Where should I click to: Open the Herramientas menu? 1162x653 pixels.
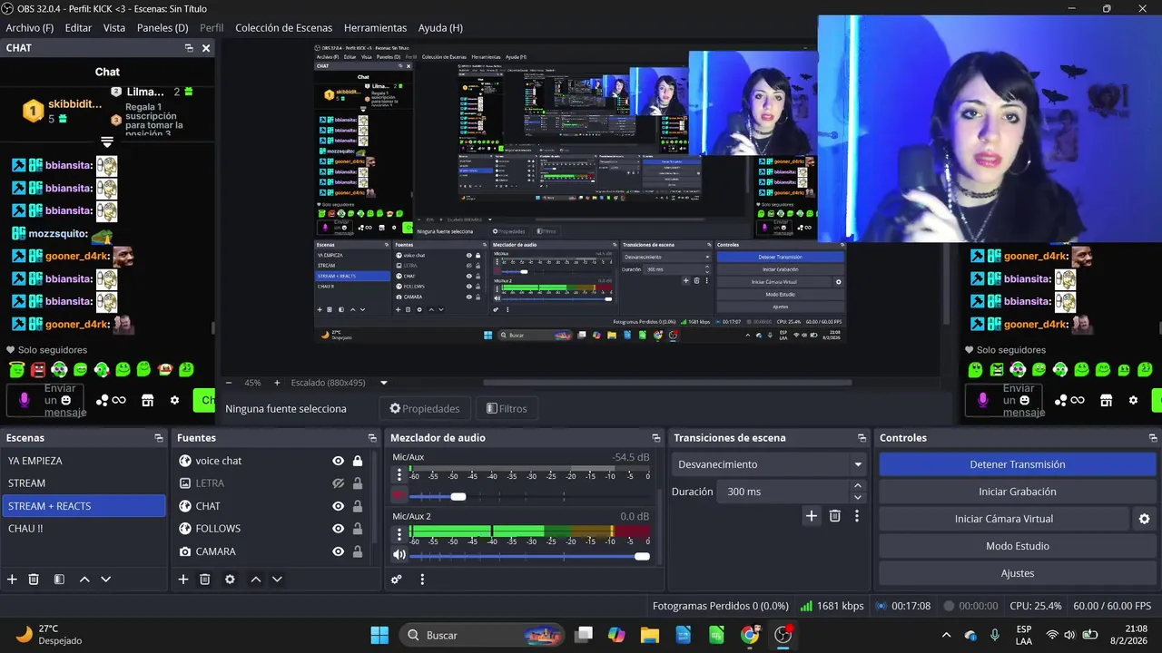(x=375, y=27)
